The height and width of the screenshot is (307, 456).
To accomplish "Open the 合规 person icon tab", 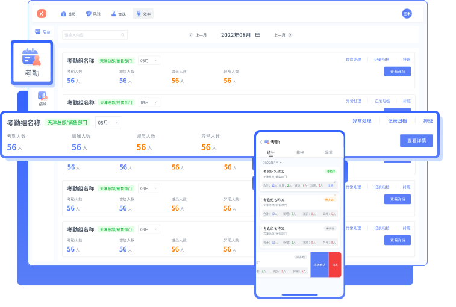I will tap(117, 13).
